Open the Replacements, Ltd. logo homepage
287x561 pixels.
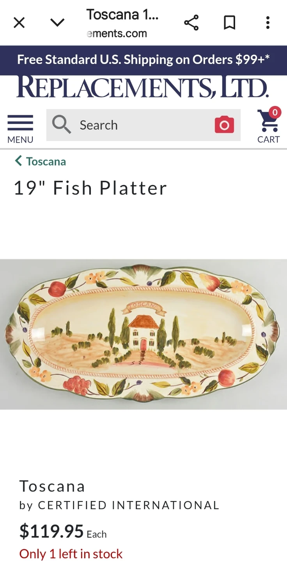[143, 87]
